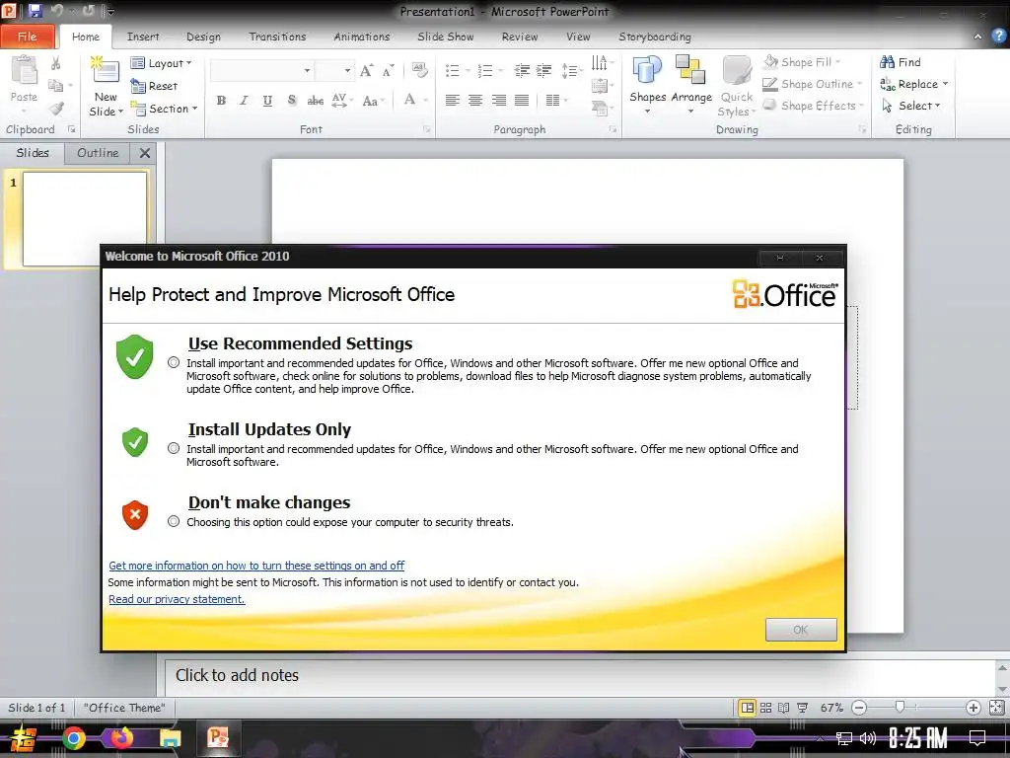
Task: Decrease list indent level
Action: (522, 70)
